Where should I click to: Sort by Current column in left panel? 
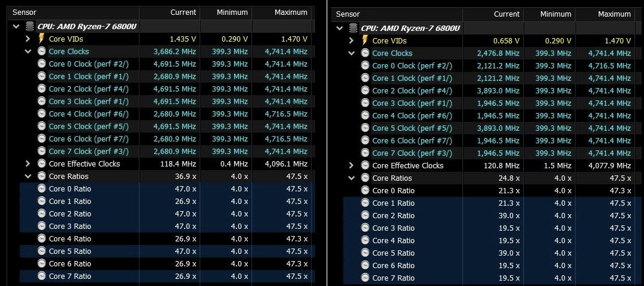point(169,12)
